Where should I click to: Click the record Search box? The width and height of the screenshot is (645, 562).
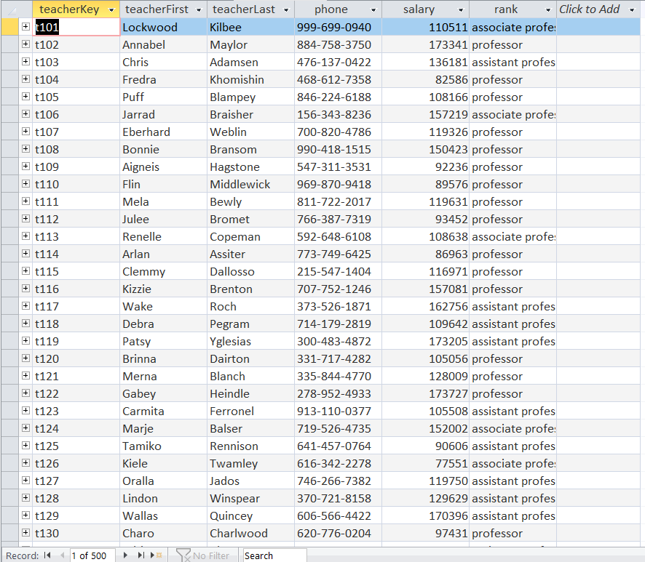pyautogui.click(x=274, y=555)
